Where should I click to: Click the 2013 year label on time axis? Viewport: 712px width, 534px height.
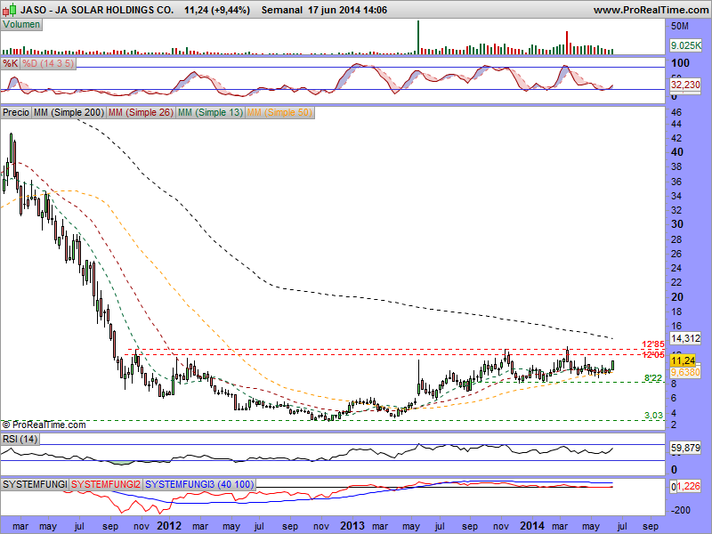[352, 526]
